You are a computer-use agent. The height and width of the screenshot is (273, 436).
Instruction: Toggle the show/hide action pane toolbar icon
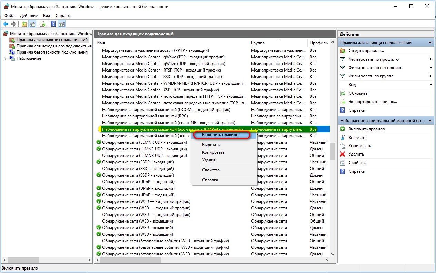[62, 24]
